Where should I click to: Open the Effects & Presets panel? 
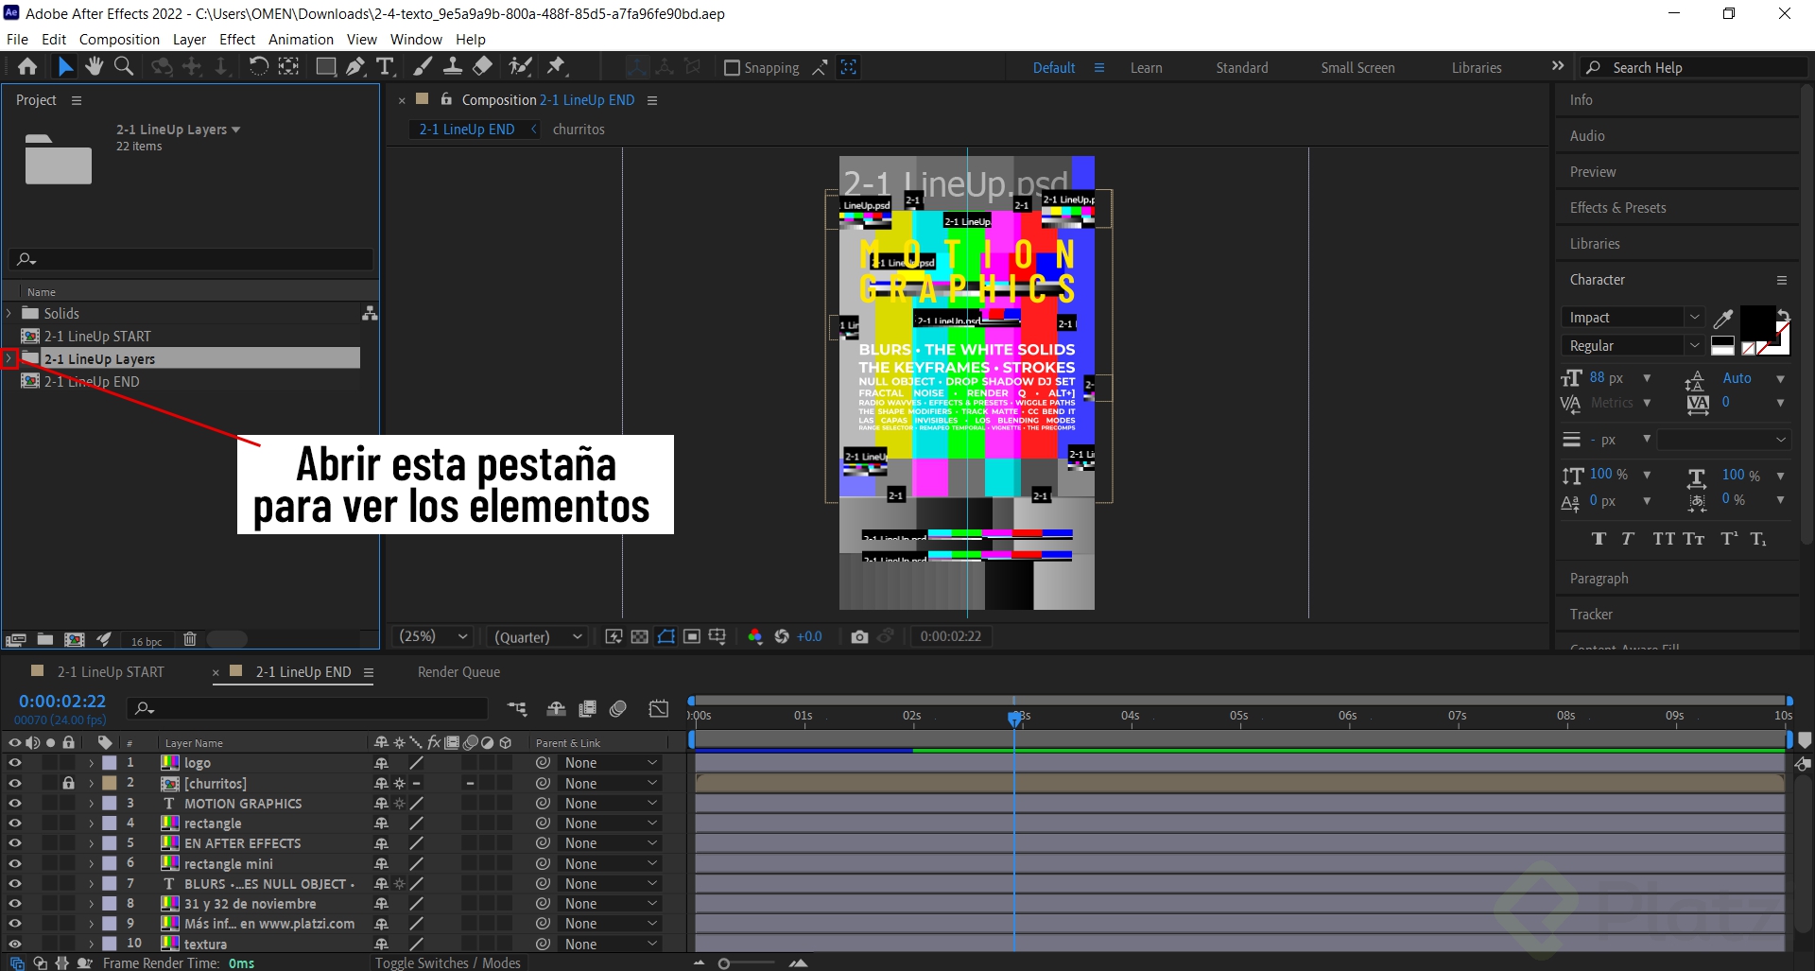[1618, 207]
